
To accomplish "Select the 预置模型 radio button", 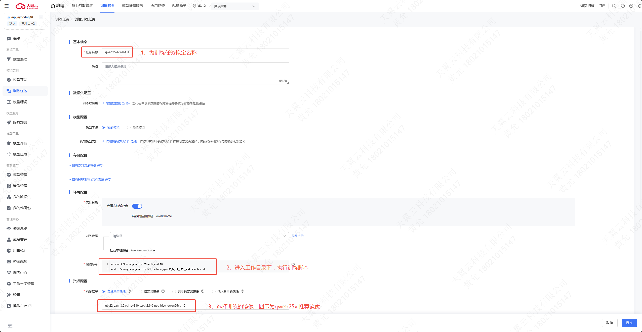I will [x=129, y=128].
